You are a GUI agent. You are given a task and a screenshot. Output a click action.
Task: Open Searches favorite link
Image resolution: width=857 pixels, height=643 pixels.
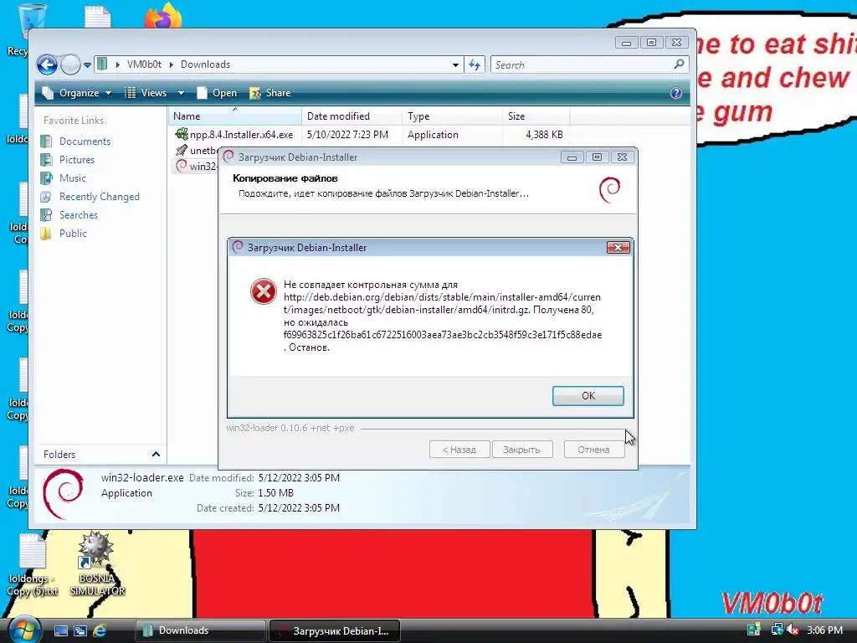tap(78, 215)
